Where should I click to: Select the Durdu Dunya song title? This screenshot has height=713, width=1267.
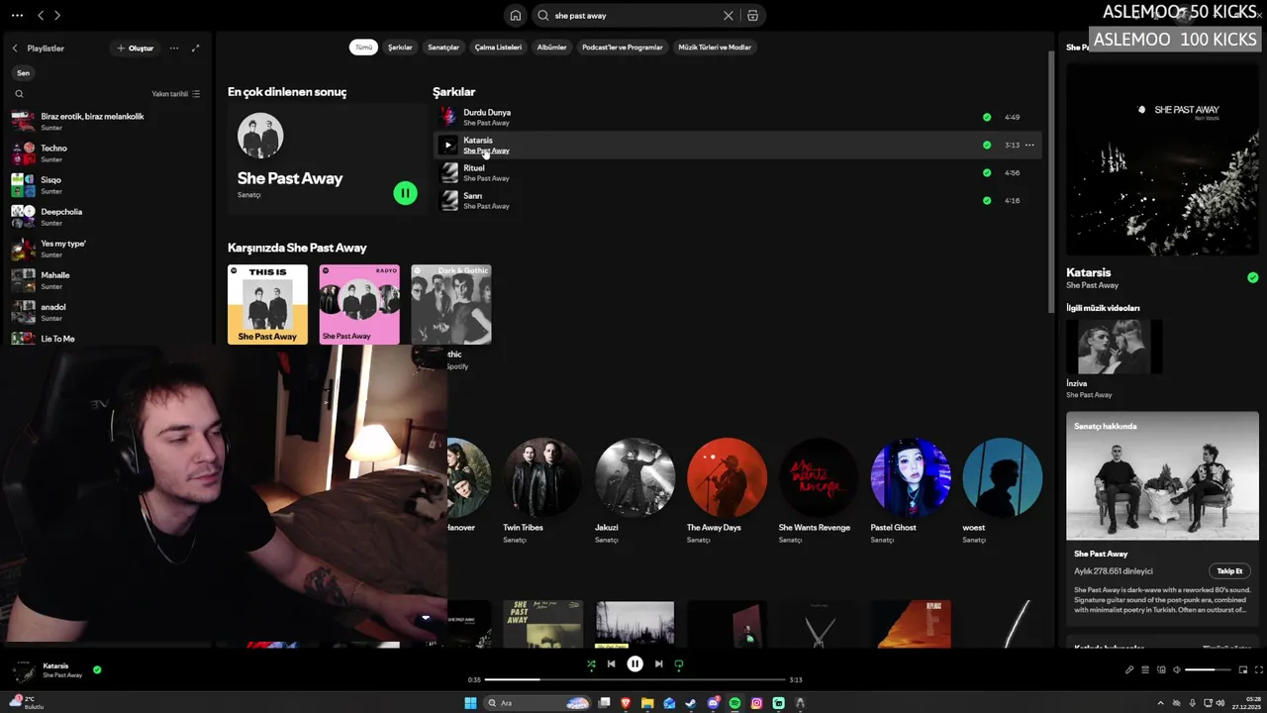coord(487,112)
